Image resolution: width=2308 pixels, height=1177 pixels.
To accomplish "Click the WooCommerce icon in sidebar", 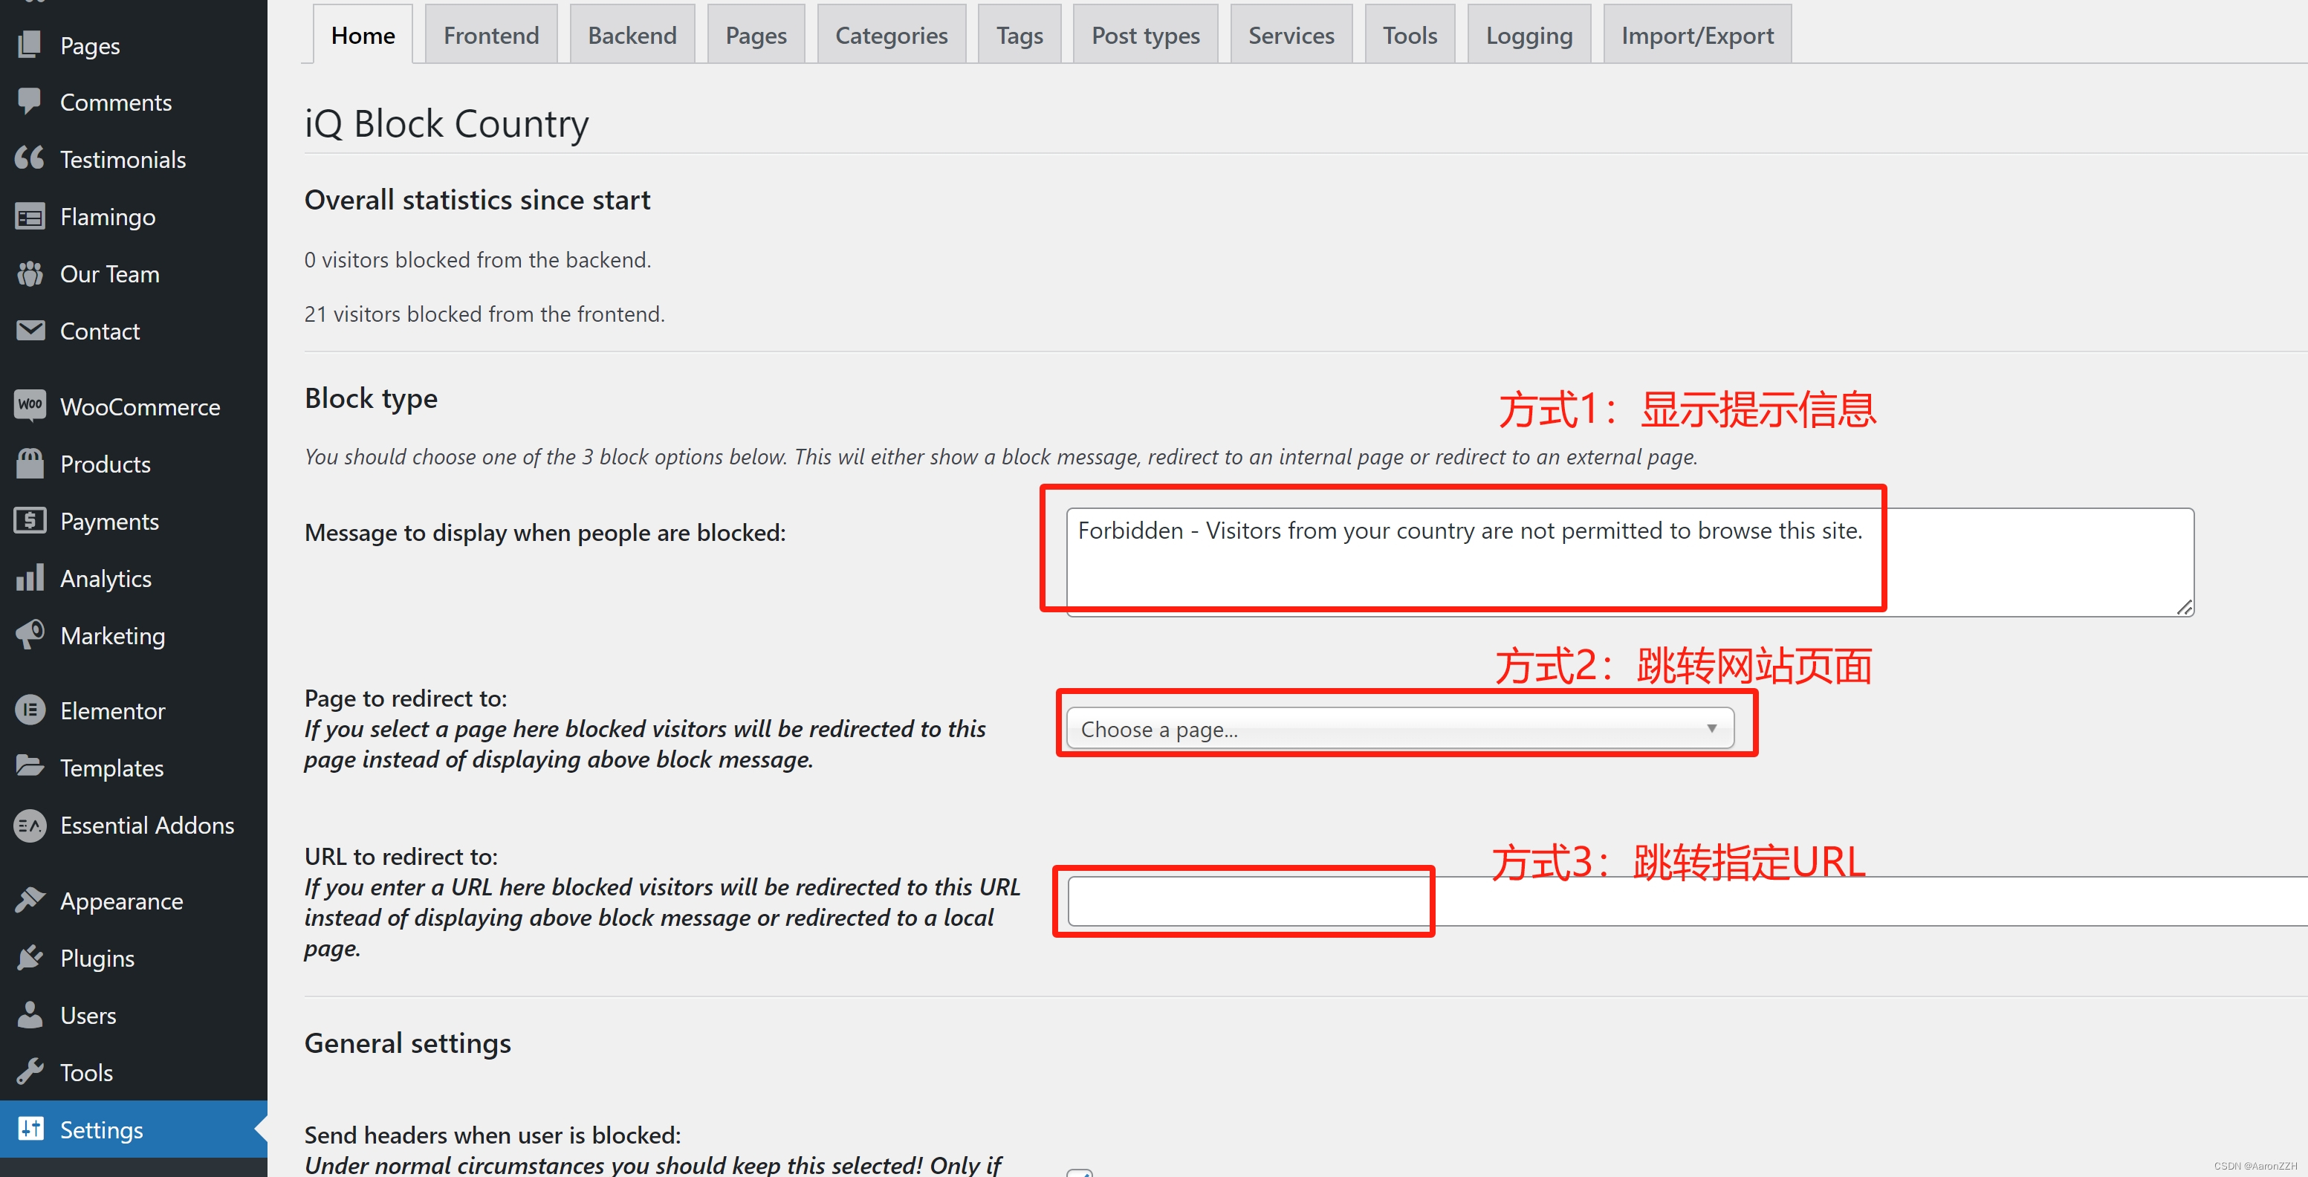I will coord(30,406).
